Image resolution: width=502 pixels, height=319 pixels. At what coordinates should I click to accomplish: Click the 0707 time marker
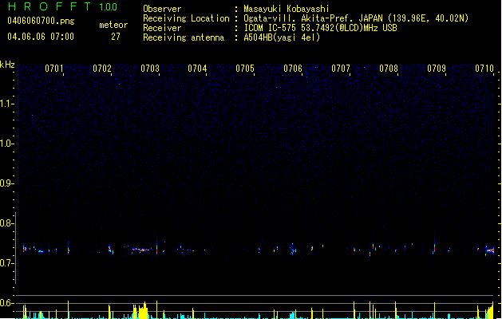click(x=341, y=69)
